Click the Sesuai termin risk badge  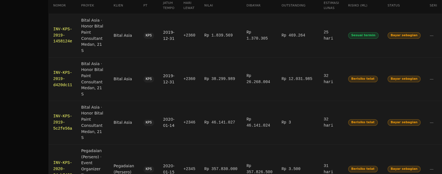click(x=363, y=35)
